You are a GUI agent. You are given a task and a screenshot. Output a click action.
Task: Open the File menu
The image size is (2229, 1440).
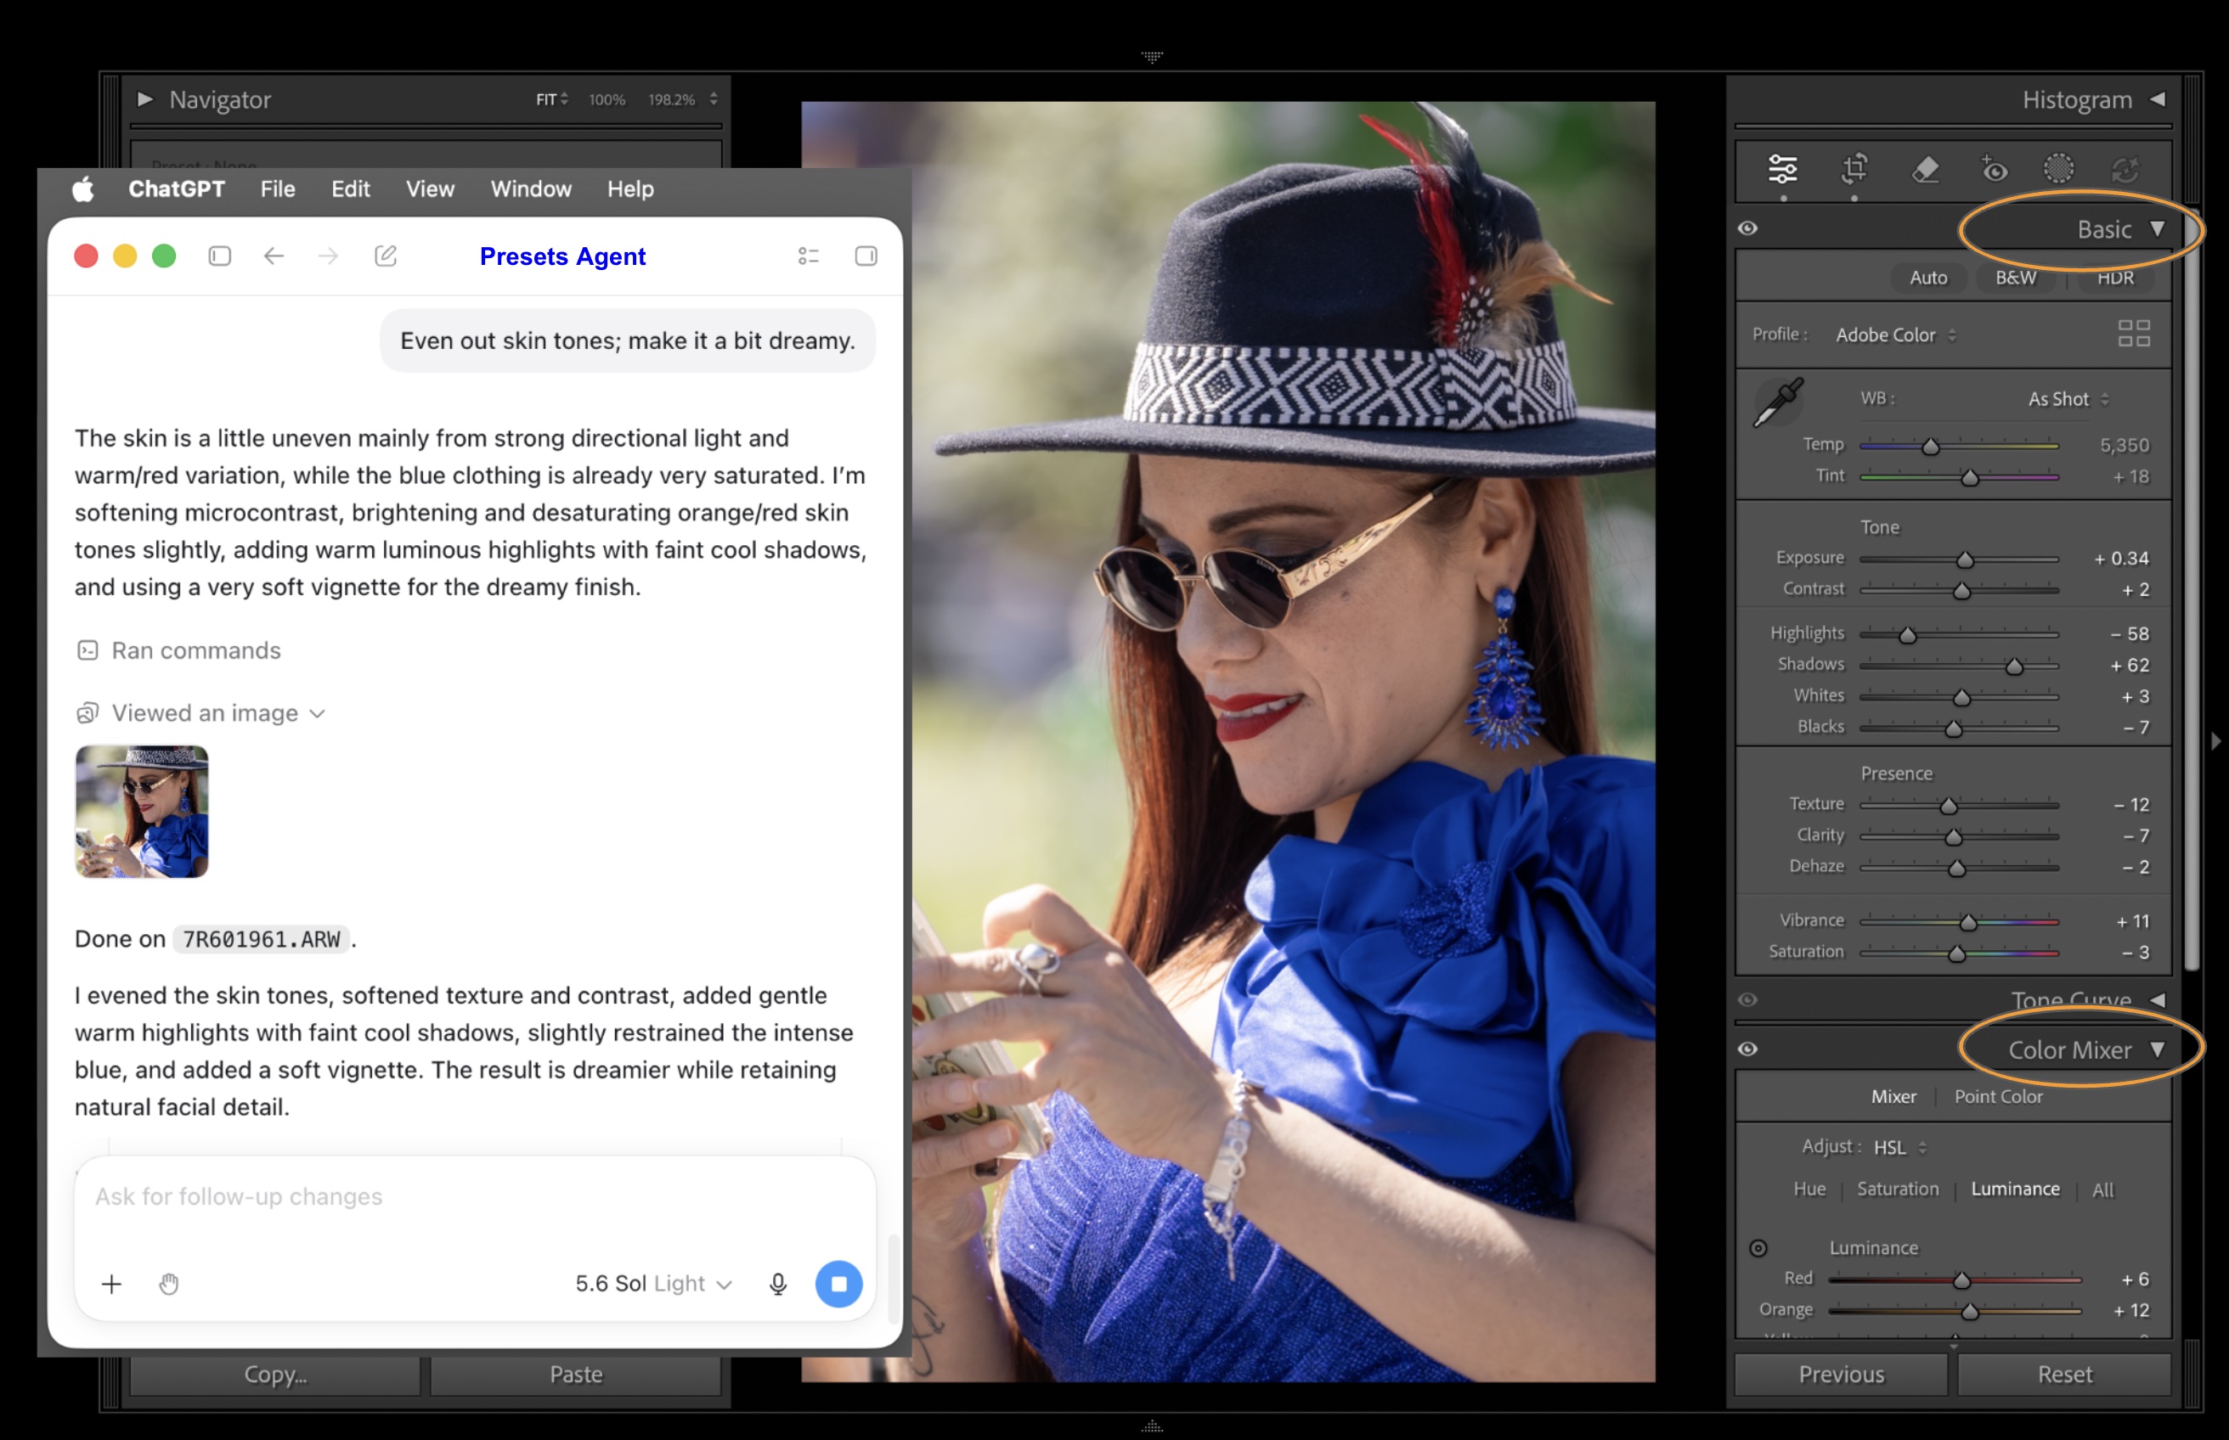tap(278, 188)
